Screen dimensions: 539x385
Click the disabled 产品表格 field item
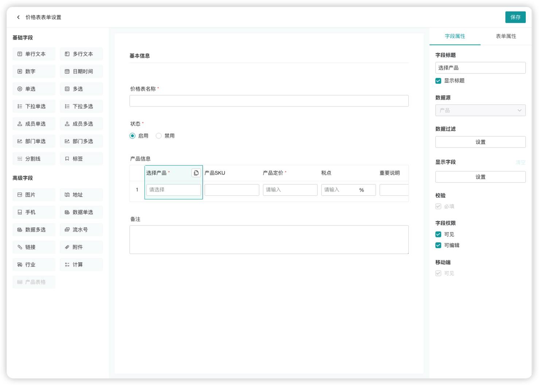pos(34,282)
